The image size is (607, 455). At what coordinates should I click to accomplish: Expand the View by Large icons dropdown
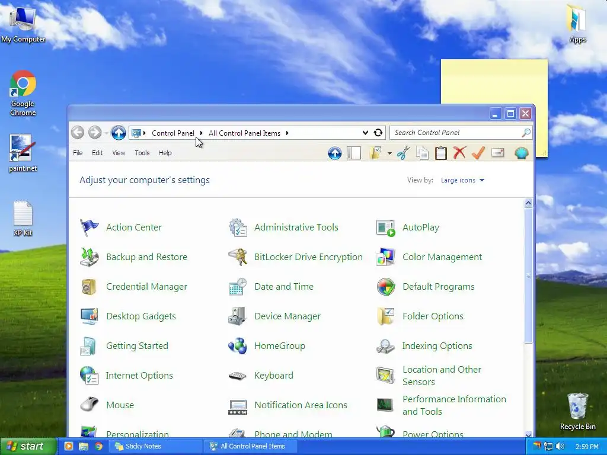click(462, 180)
